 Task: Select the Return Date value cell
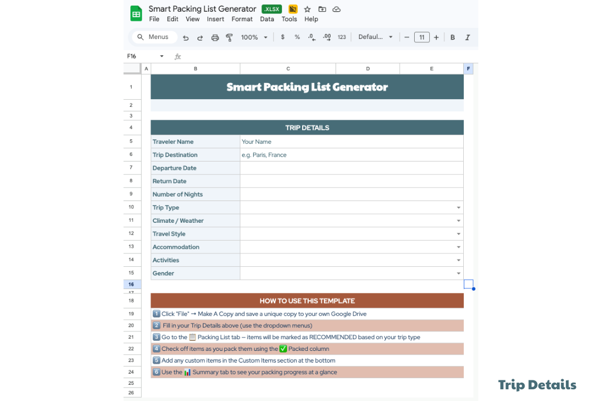coord(352,181)
